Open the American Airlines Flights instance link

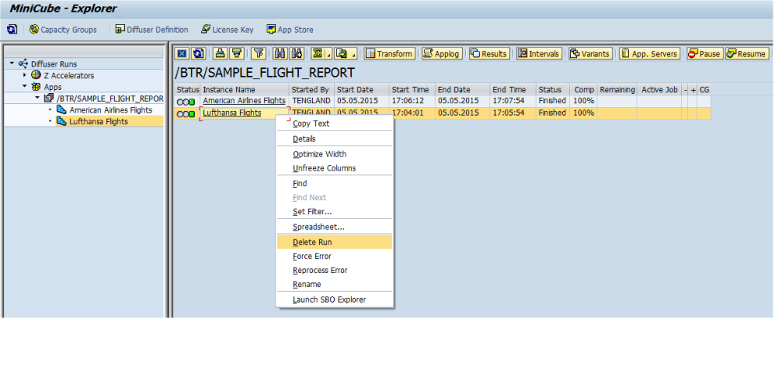pos(244,101)
